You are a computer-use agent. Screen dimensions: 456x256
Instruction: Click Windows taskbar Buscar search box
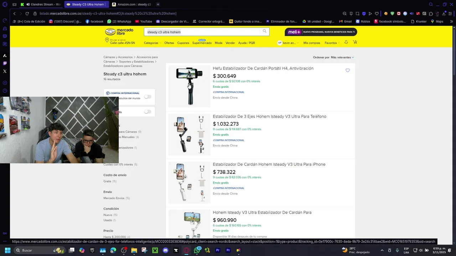40,250
